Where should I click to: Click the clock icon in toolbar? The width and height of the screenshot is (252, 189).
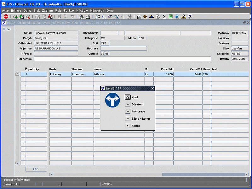point(158,17)
